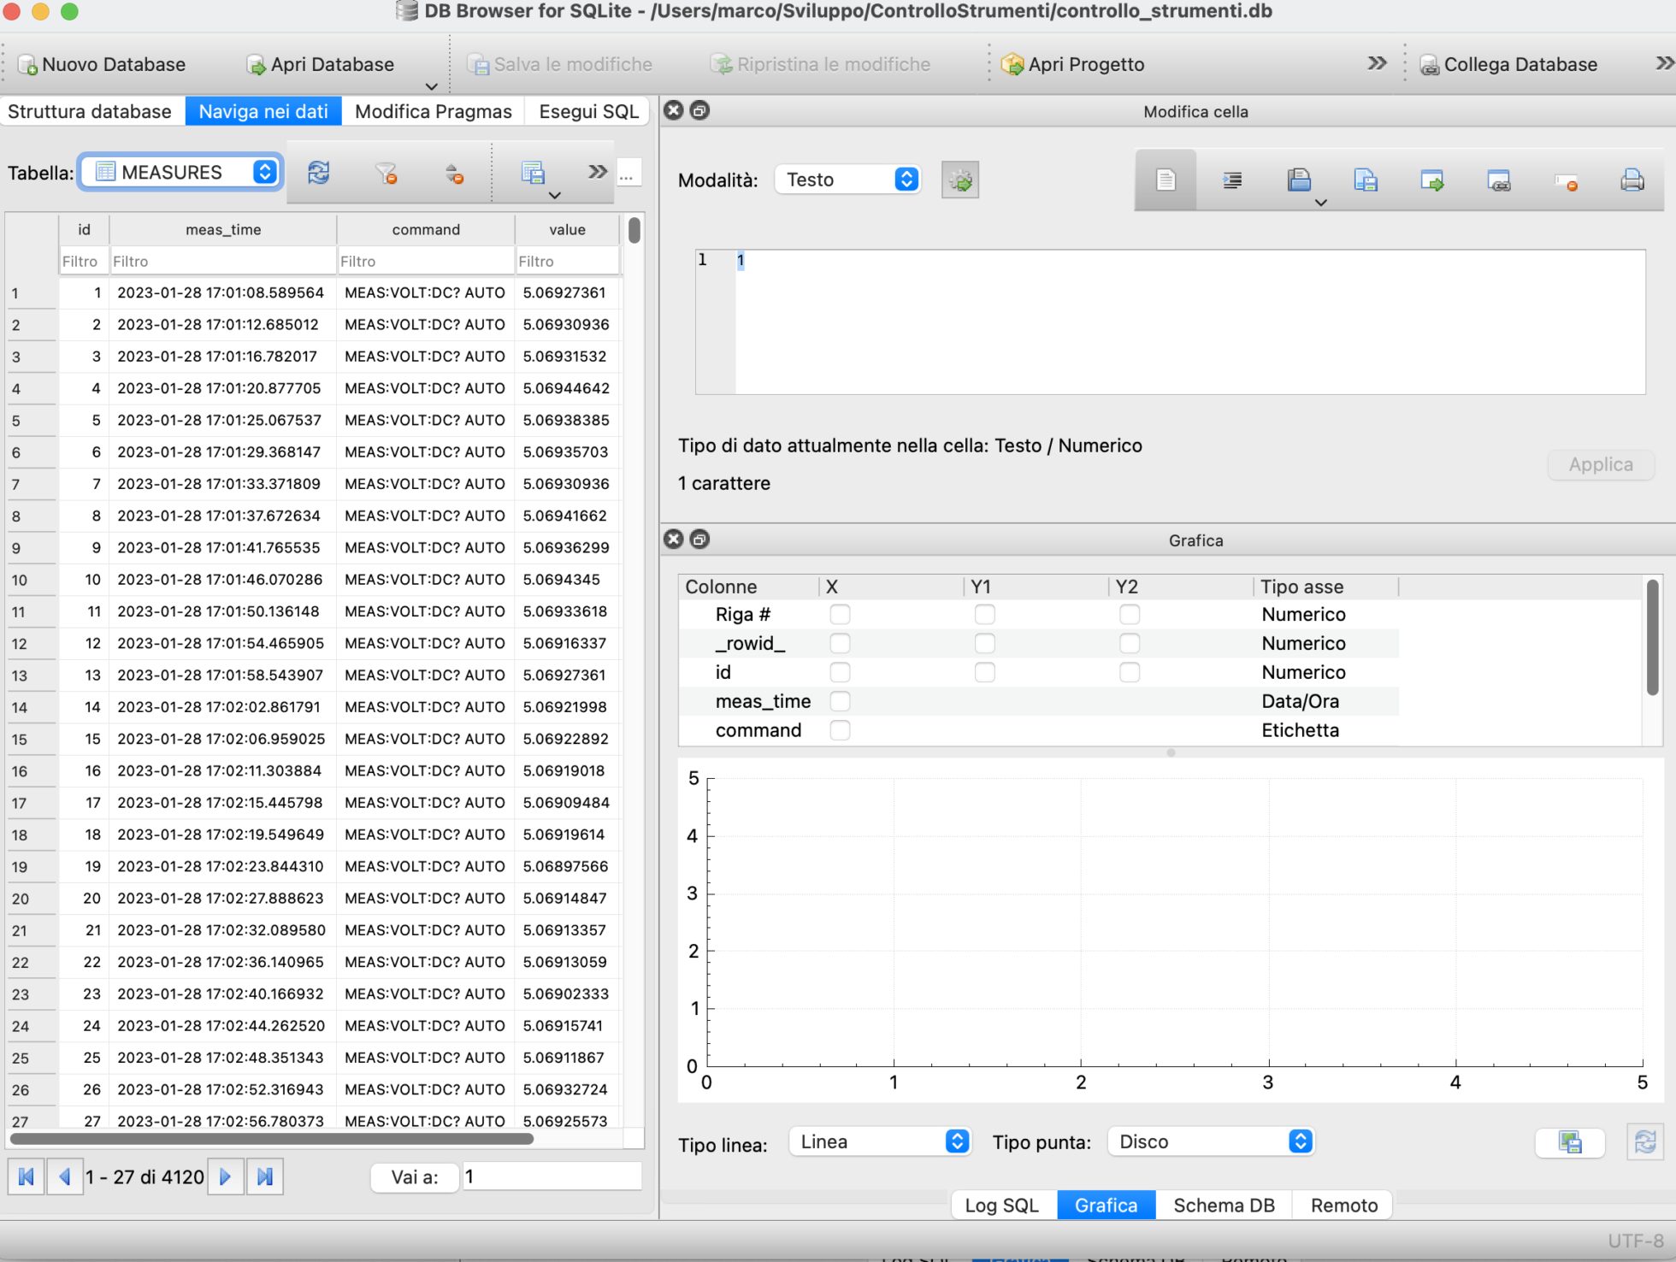1676x1262 pixels.
Task: Save the current plot icon
Action: [x=1570, y=1142]
